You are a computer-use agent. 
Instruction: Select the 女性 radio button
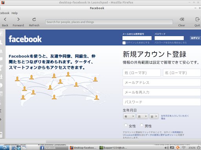(x=126, y=125)
